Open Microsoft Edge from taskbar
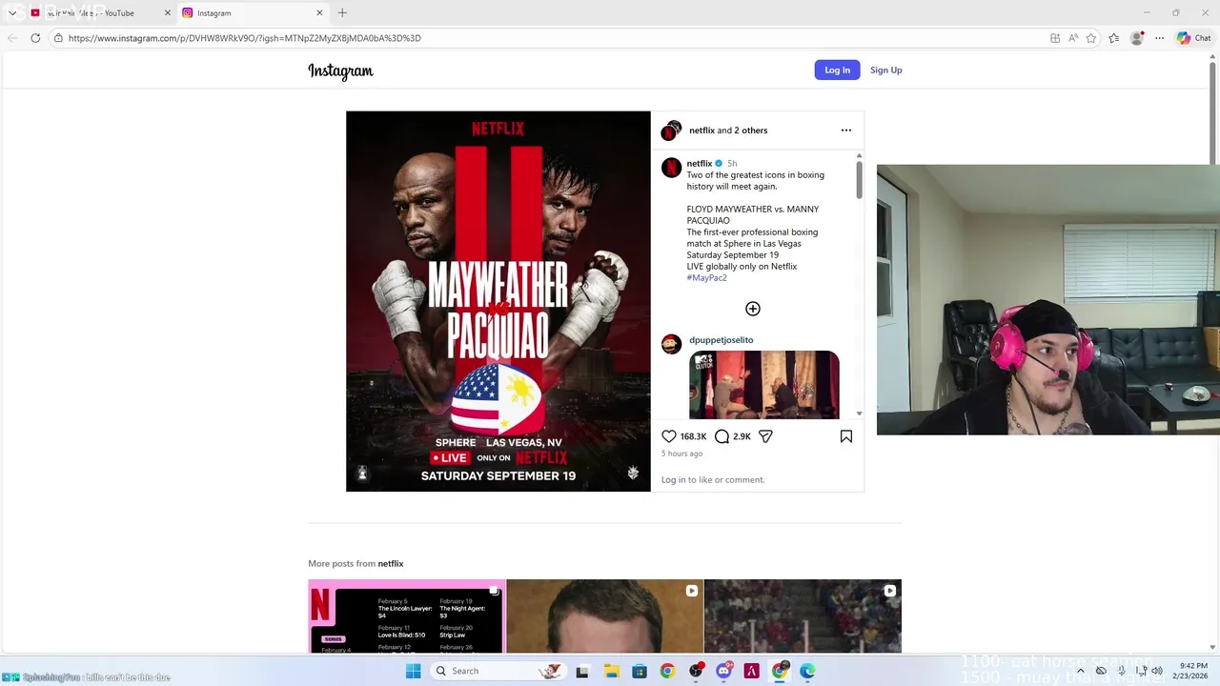The image size is (1220, 686). tap(808, 671)
